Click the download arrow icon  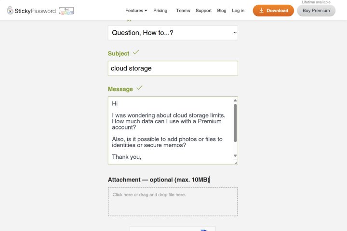(261, 10)
